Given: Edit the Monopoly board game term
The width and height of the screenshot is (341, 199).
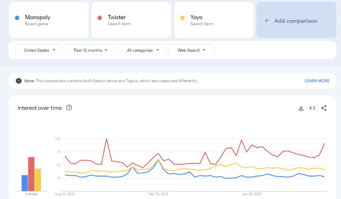Looking at the screenshot, I should (x=49, y=20).
